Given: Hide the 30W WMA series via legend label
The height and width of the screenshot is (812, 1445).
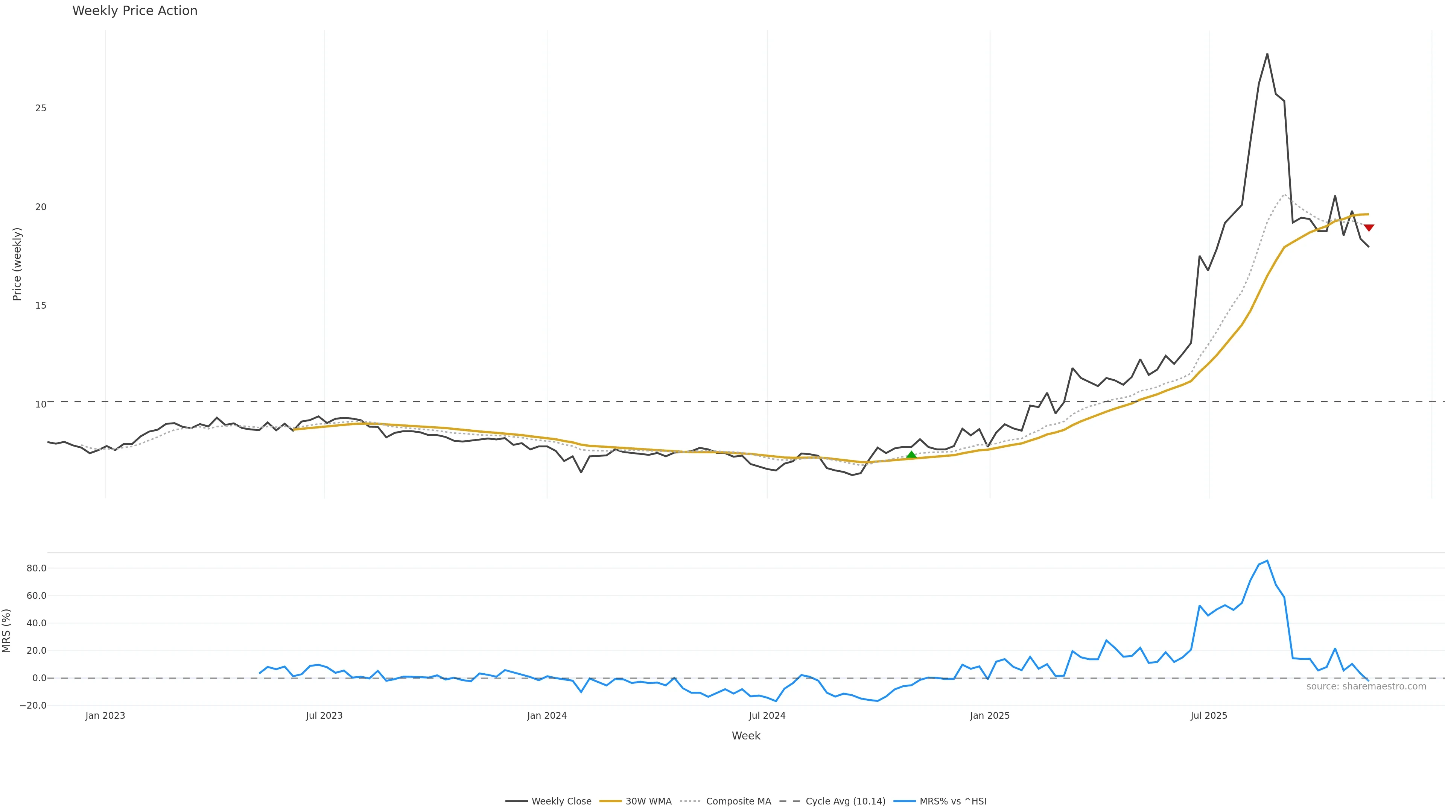Looking at the screenshot, I should (648, 801).
